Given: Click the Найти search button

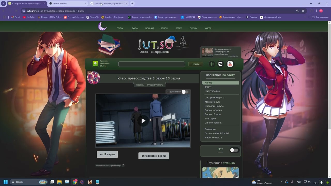Looking at the screenshot, I should [195, 64].
